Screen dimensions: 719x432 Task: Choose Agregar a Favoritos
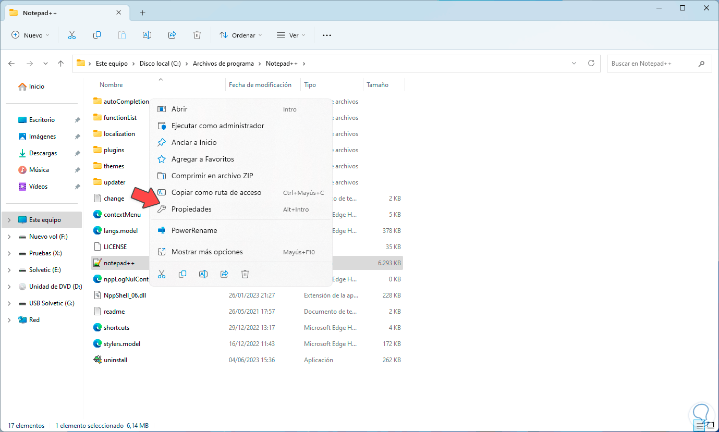coord(241,159)
